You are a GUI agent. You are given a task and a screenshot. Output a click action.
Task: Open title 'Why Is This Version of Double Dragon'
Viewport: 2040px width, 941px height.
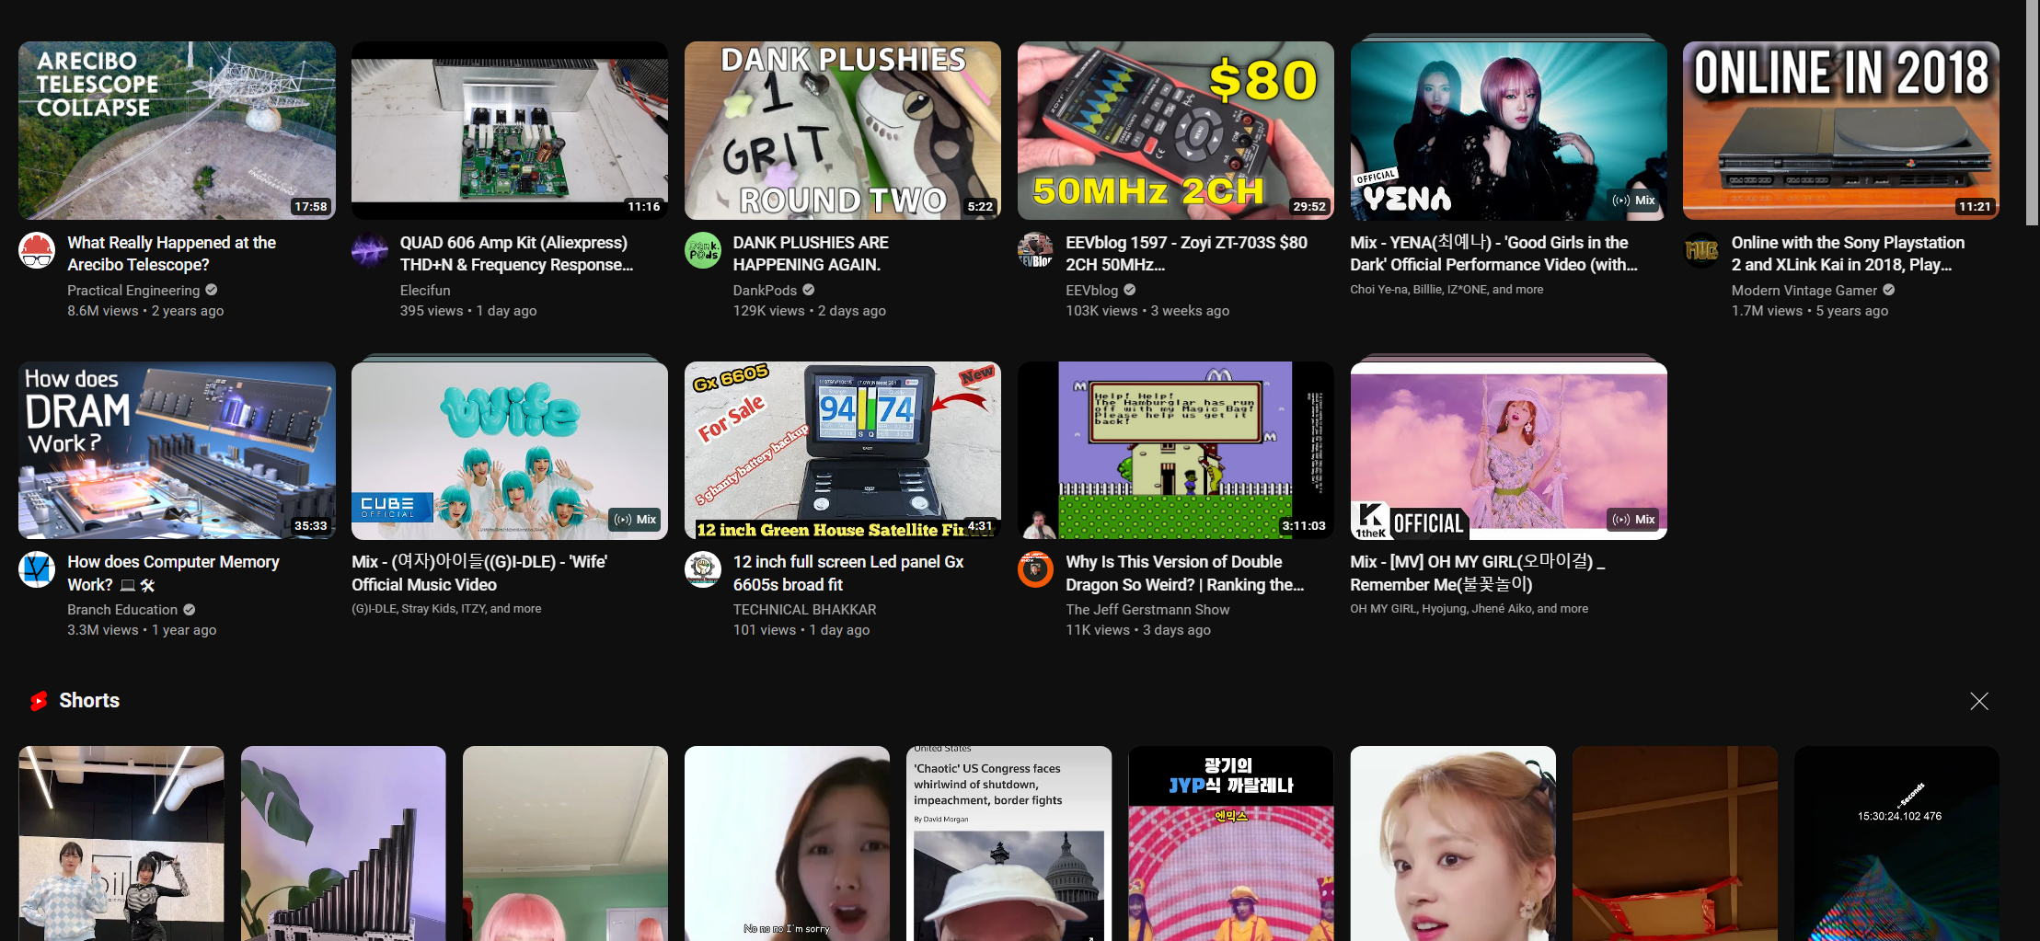click(1185, 573)
